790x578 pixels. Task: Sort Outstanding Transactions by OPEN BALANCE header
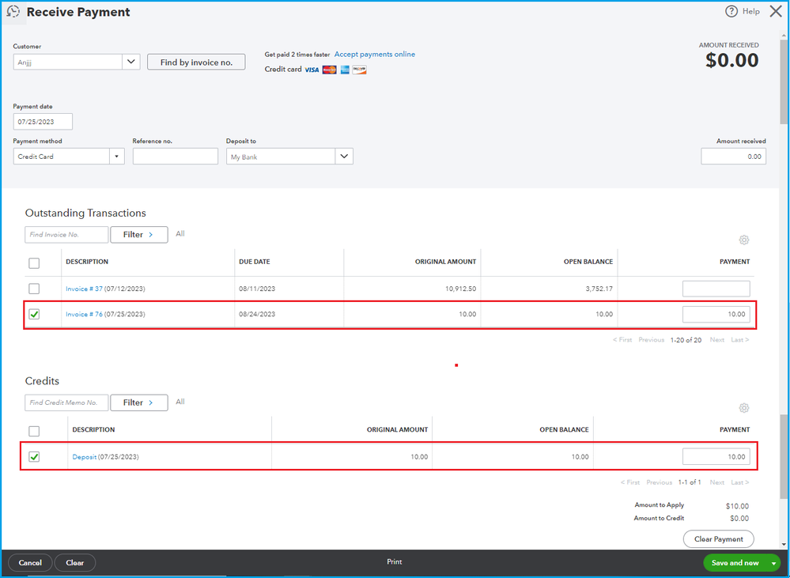pos(588,262)
